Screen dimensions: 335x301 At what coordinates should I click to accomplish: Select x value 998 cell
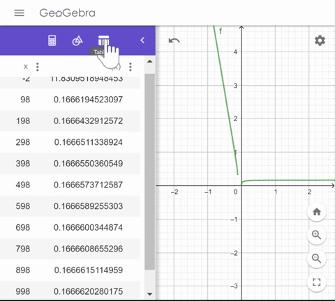tap(23, 291)
